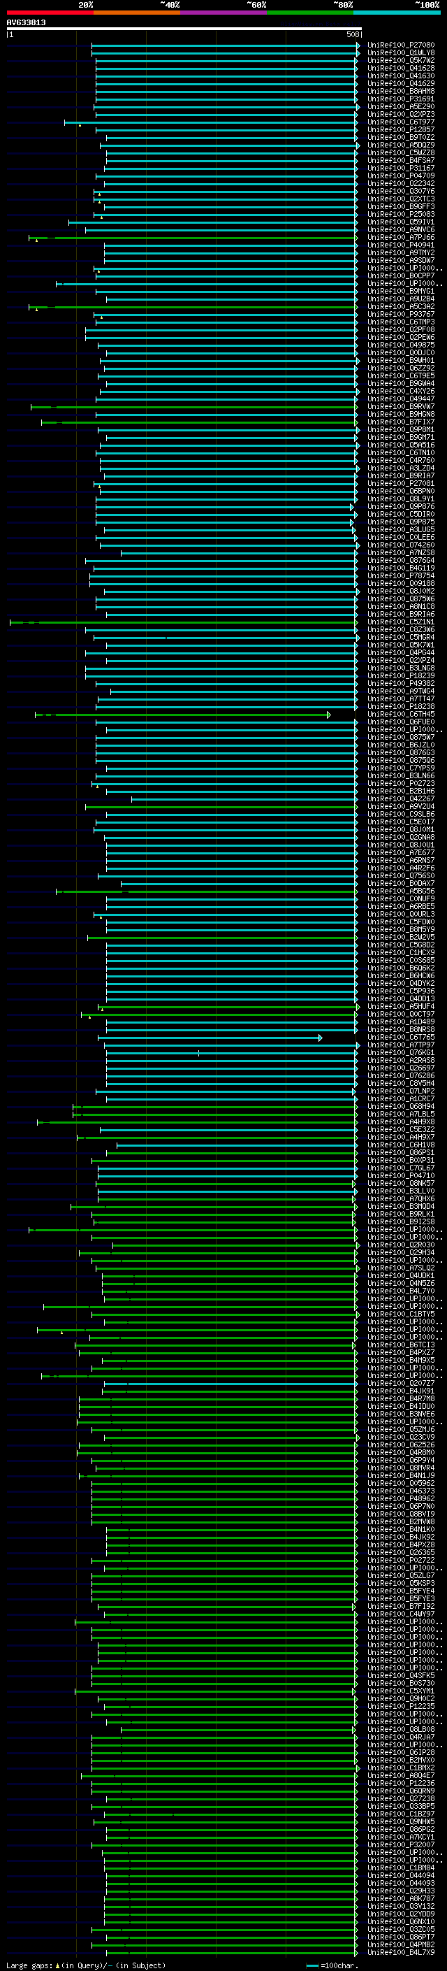Click the orange ~40% legend segment

pyautogui.click(x=137, y=13)
